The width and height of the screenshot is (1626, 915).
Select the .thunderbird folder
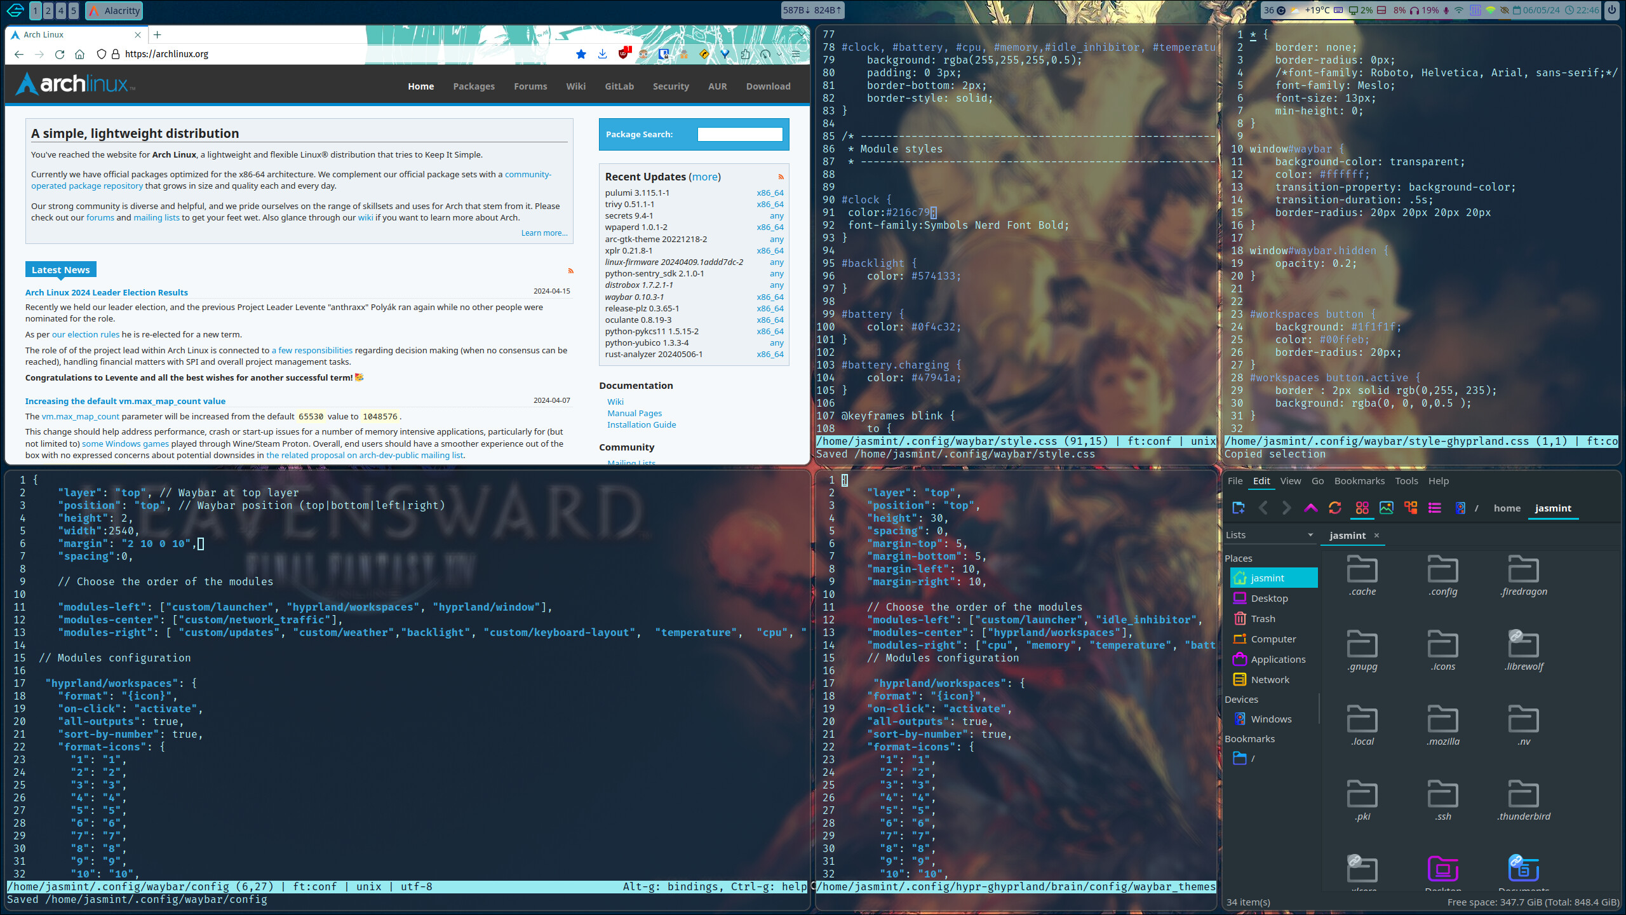pos(1523,801)
